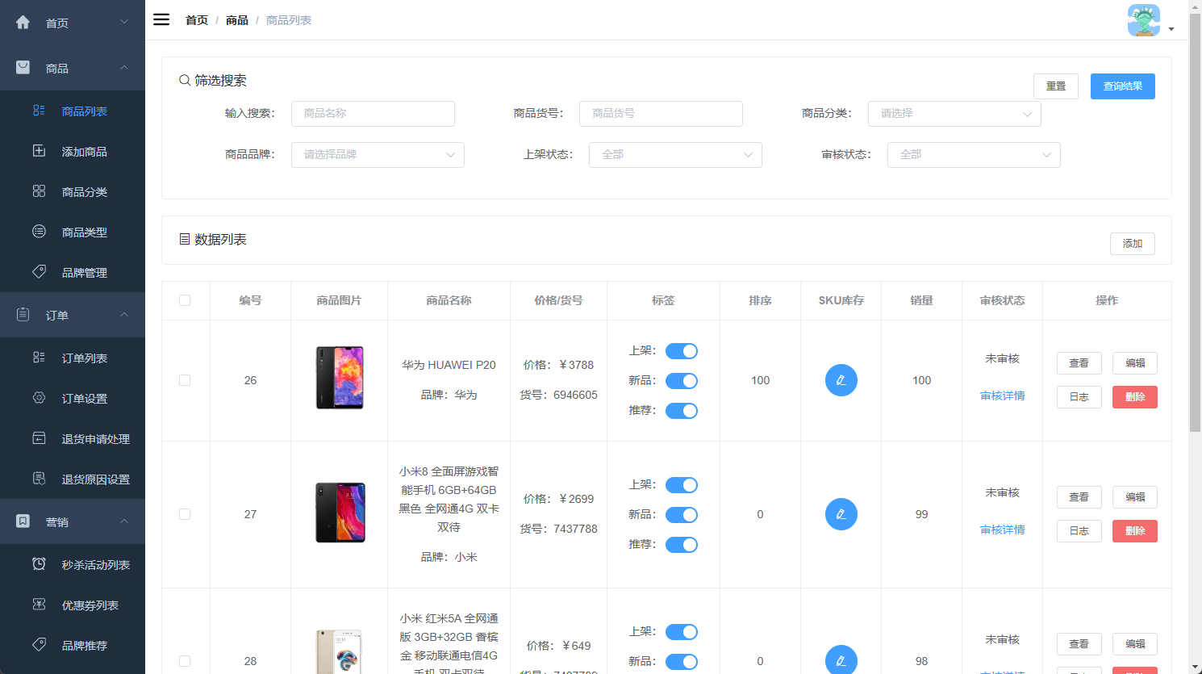This screenshot has height=674, width=1202.
Task: Select 订单列表 in the sidebar menu
Action: [x=84, y=358]
